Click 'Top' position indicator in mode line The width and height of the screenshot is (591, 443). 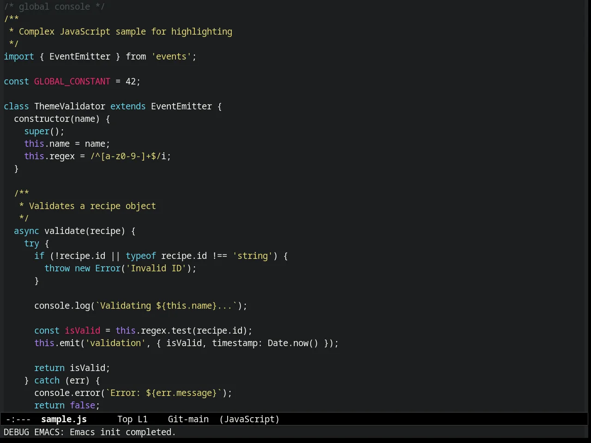pos(125,419)
